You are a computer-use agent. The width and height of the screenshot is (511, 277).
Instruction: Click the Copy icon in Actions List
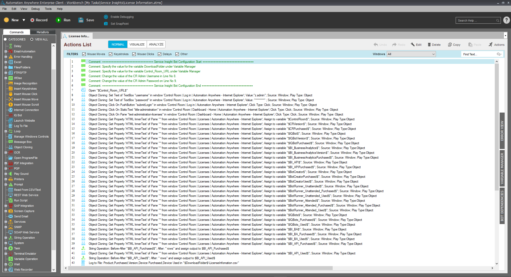tap(450, 45)
